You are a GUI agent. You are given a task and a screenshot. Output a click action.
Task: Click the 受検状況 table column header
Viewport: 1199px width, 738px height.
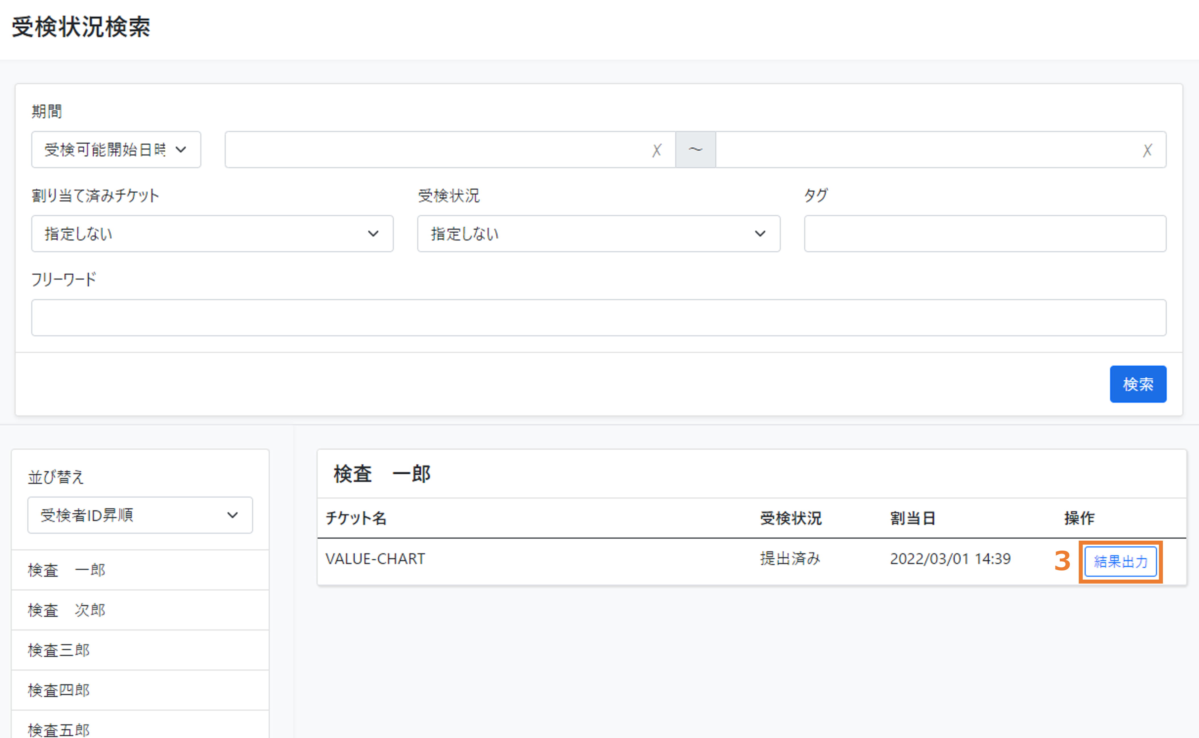click(x=791, y=518)
